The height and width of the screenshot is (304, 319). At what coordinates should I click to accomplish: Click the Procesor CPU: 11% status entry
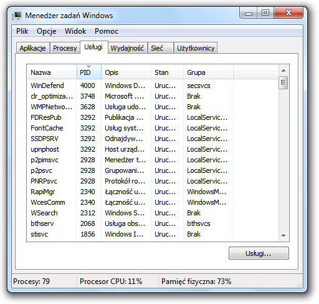pyautogui.click(x=111, y=282)
